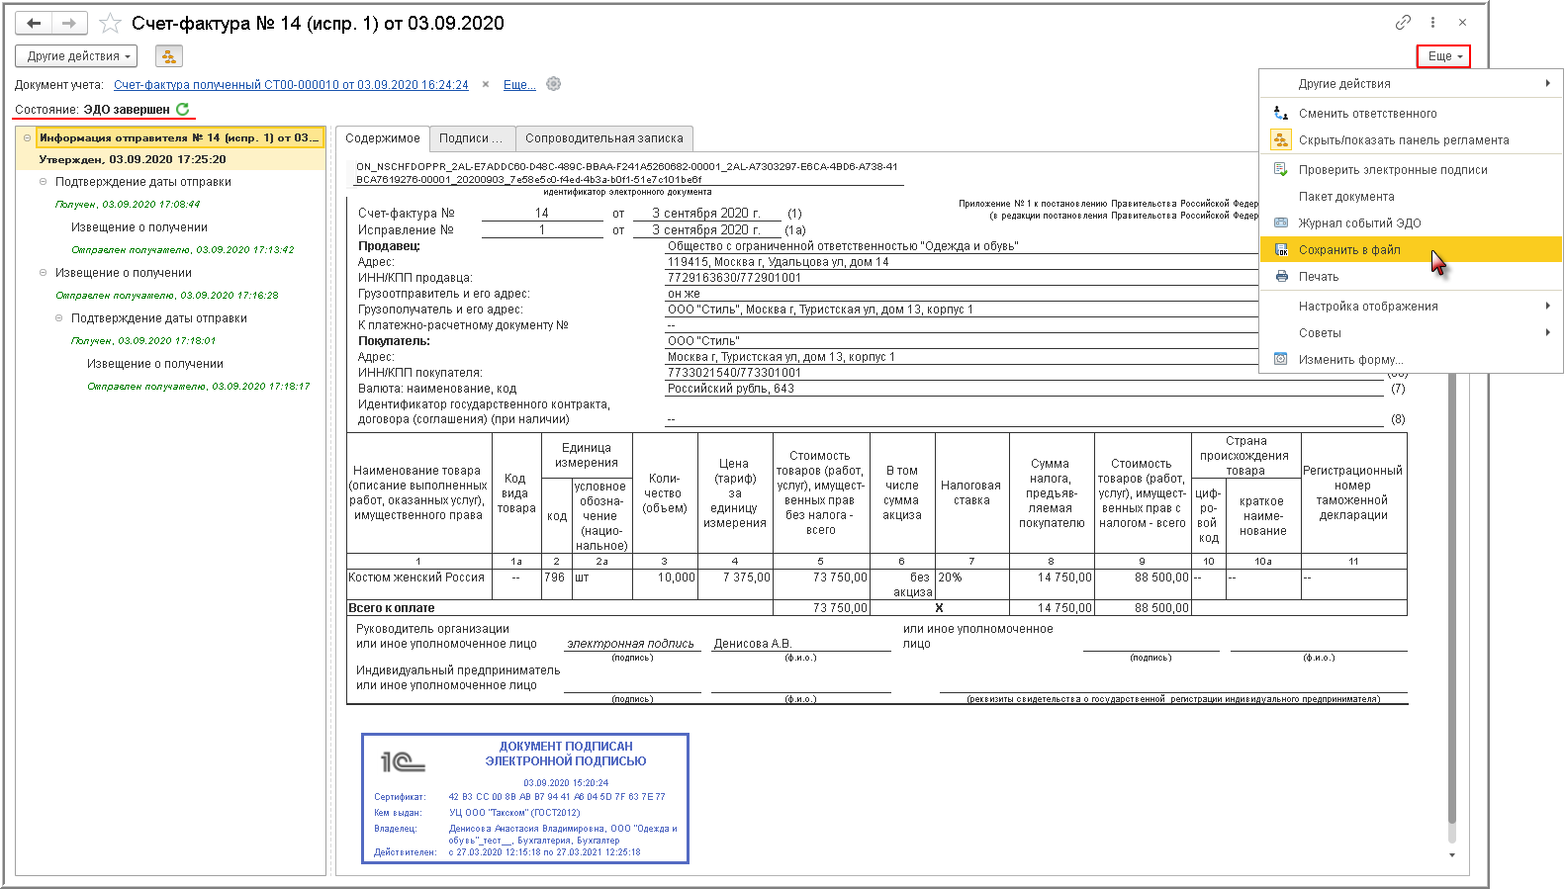The width and height of the screenshot is (1565, 889).
Task: Collapse Извещение о получении sent at 17:16:28
Action: (x=43, y=273)
